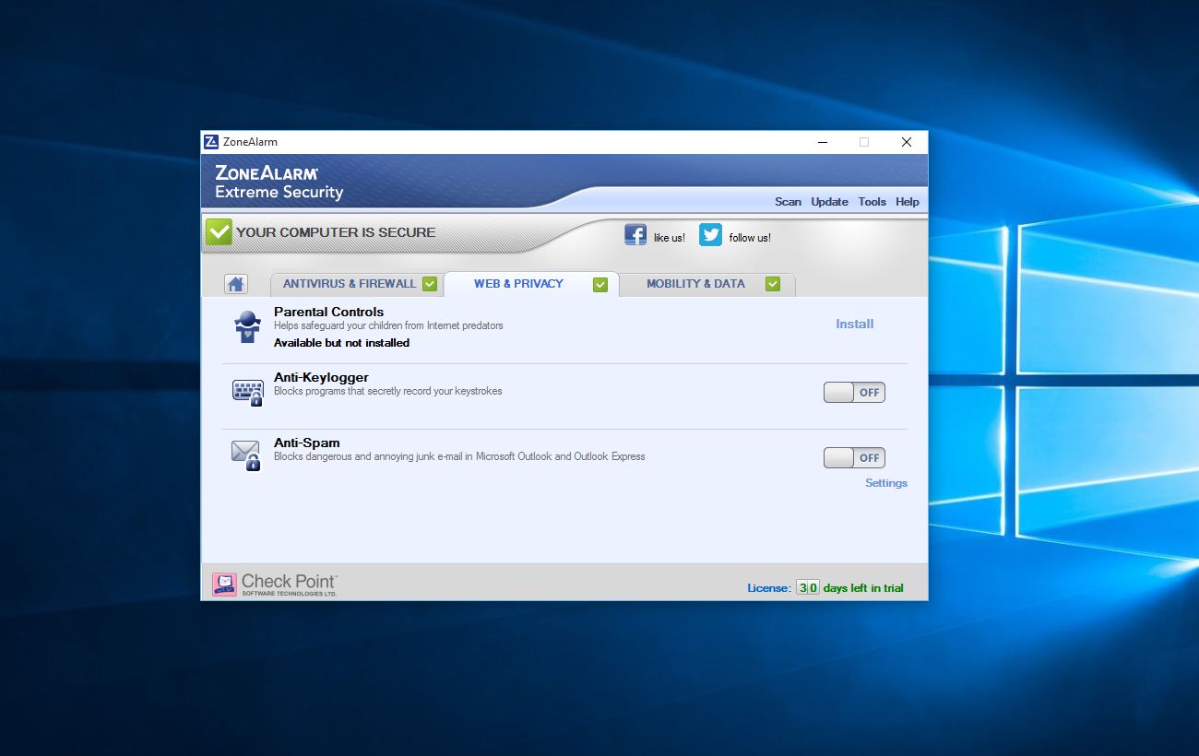1199x756 pixels.
Task: Open the Twitter follow us icon
Action: [710, 234]
